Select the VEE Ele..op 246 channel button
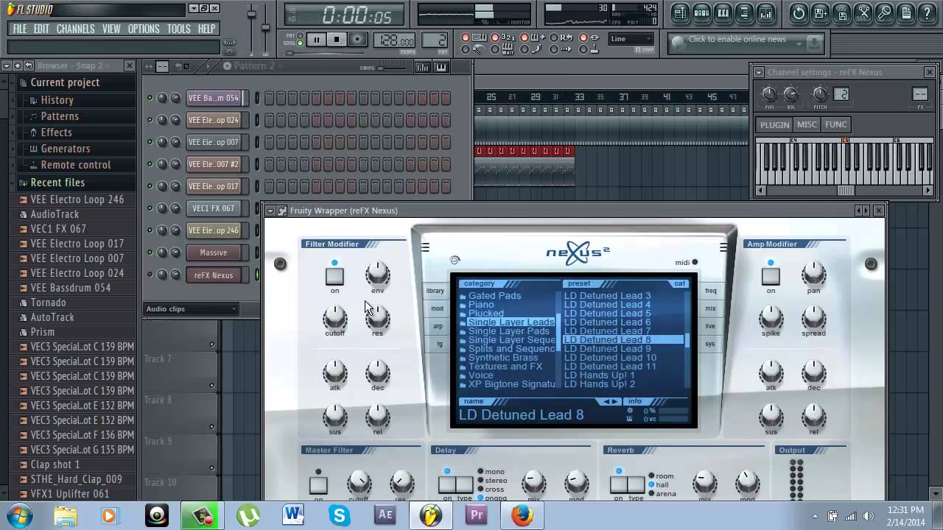This screenshot has width=943, height=530. [x=213, y=230]
